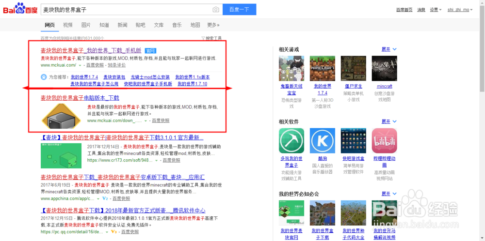Click the recommended link 麦块安装包
This screenshot has width=485, height=241.
(114, 77)
